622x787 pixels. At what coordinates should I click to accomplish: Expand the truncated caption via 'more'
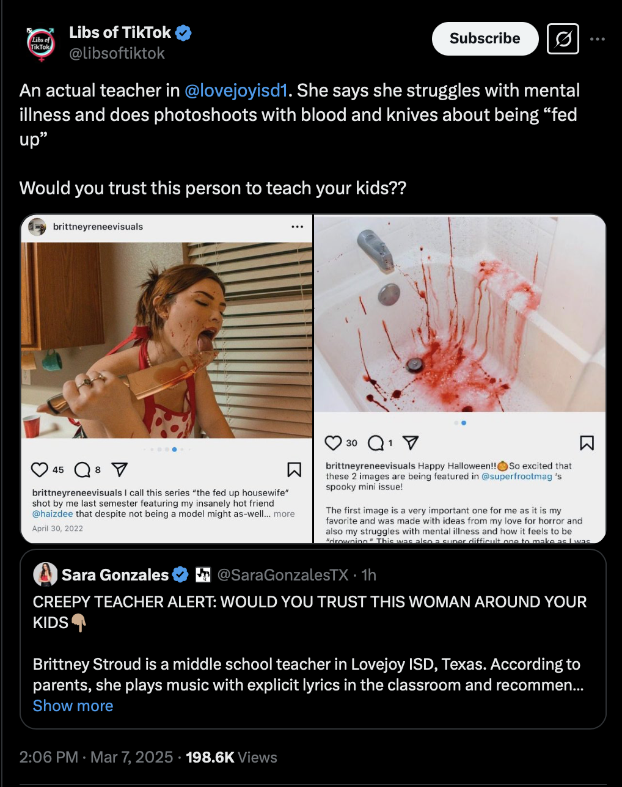pyautogui.click(x=284, y=514)
